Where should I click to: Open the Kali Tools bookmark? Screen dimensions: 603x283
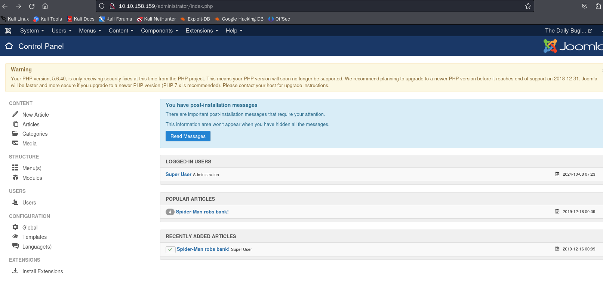[47, 19]
